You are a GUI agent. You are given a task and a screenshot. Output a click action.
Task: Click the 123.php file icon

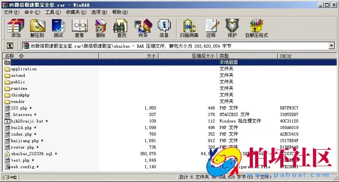click(x=7, y=108)
